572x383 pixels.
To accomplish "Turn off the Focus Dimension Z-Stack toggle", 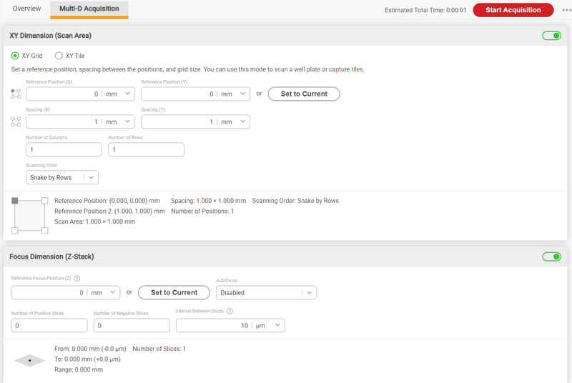I will (551, 257).
